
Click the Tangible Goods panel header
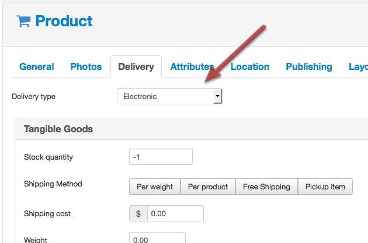tap(191, 129)
